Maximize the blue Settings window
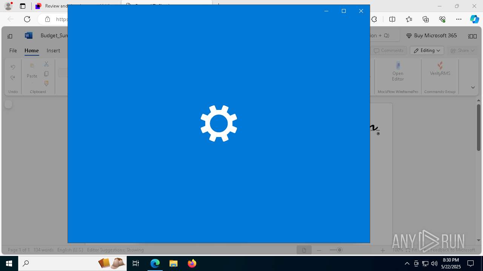Image resolution: width=483 pixels, height=271 pixels. [344, 11]
